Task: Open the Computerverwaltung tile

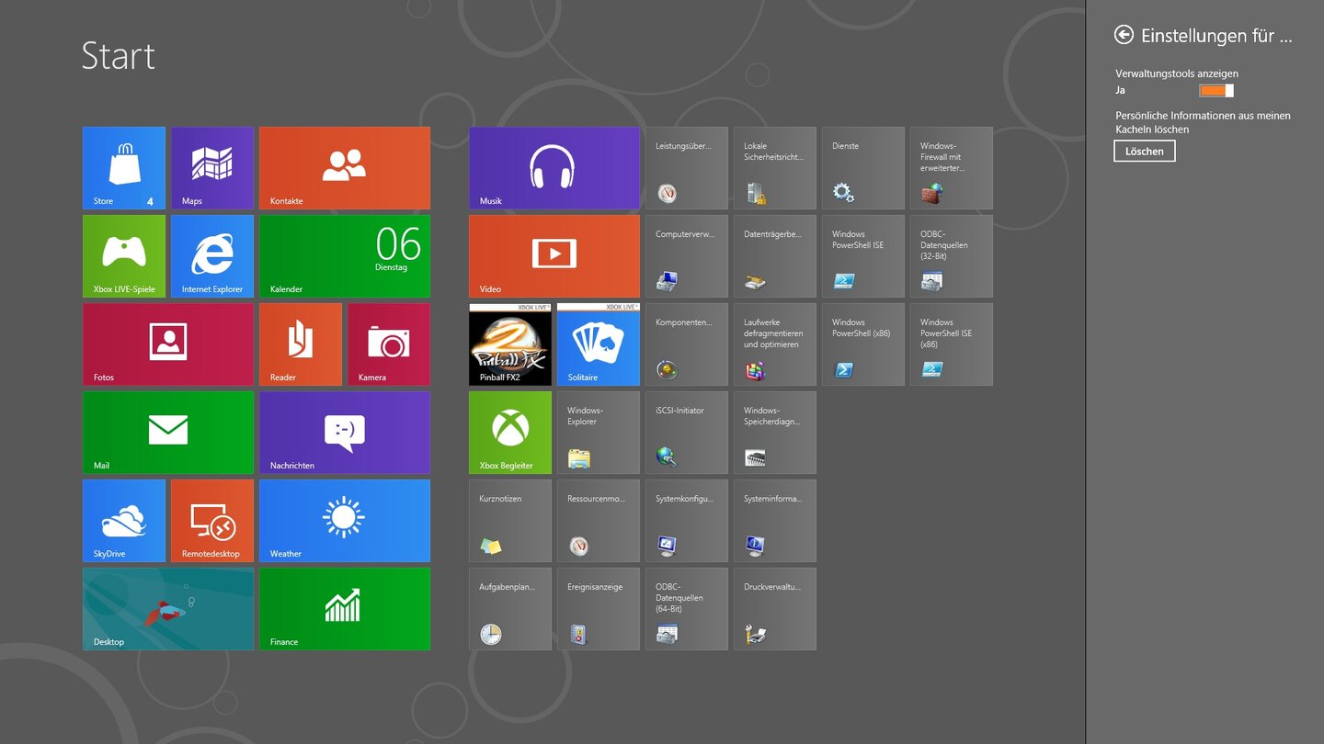Action: [x=687, y=256]
